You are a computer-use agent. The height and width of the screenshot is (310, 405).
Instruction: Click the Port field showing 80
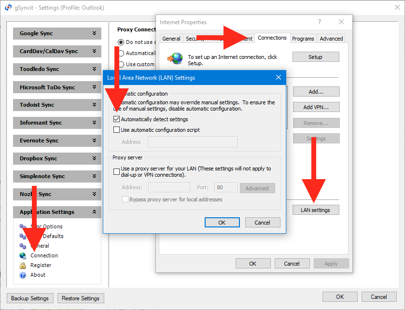(225, 187)
